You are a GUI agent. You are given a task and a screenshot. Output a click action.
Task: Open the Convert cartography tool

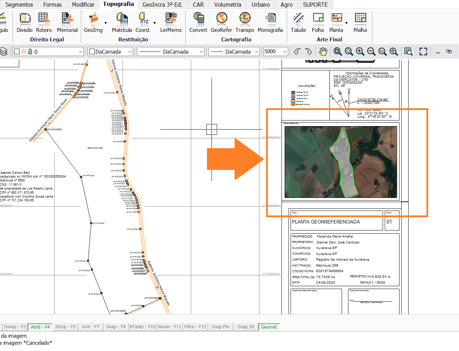(199, 23)
